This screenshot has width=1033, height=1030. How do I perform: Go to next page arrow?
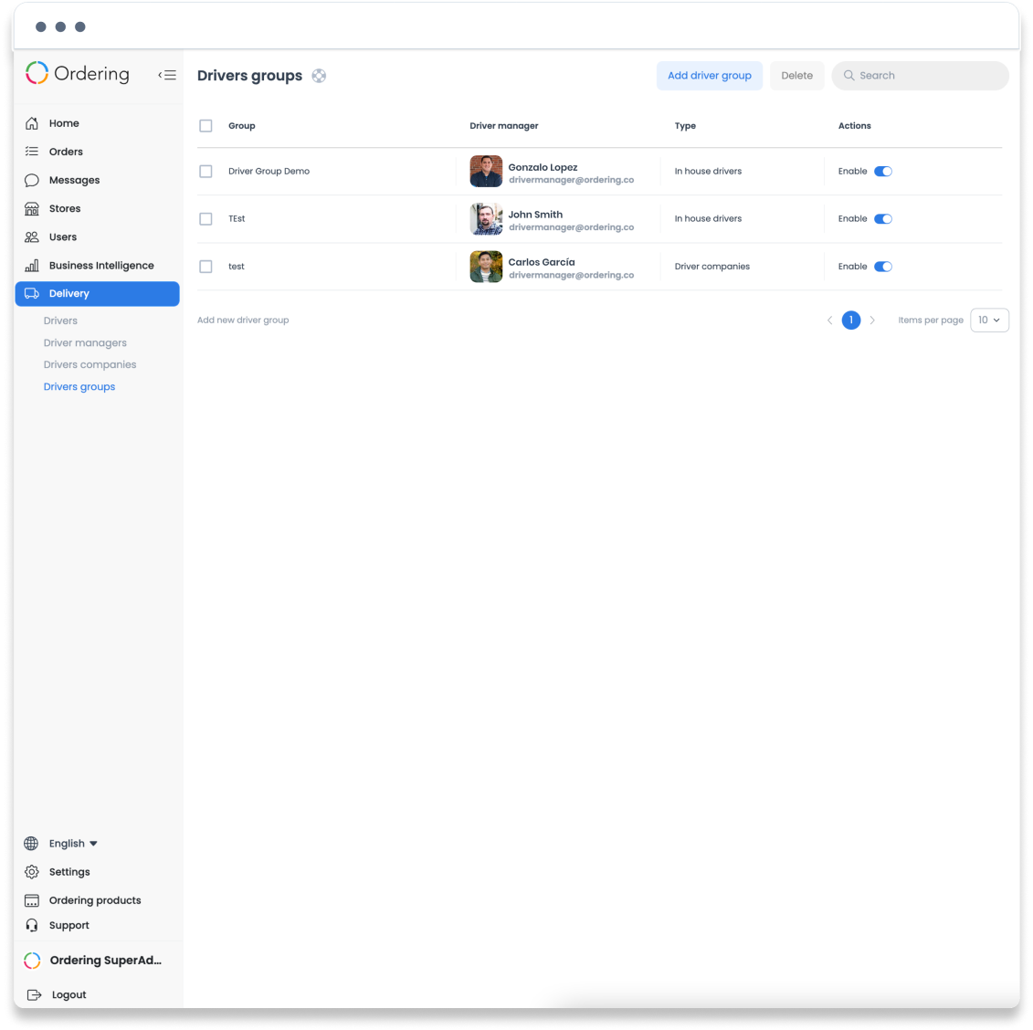pos(872,321)
